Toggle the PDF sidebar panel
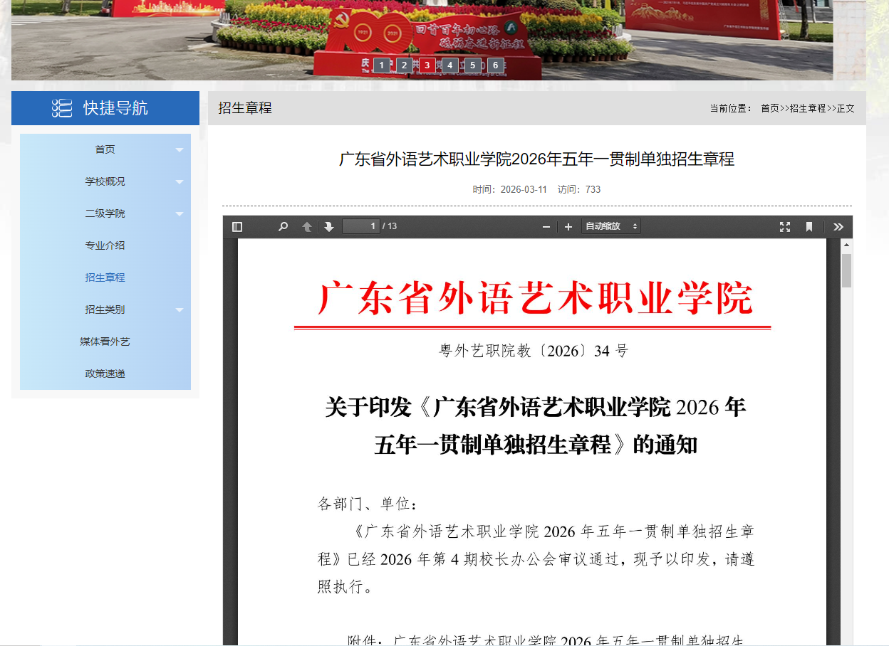Screen dimensions: 889x646 [237, 226]
